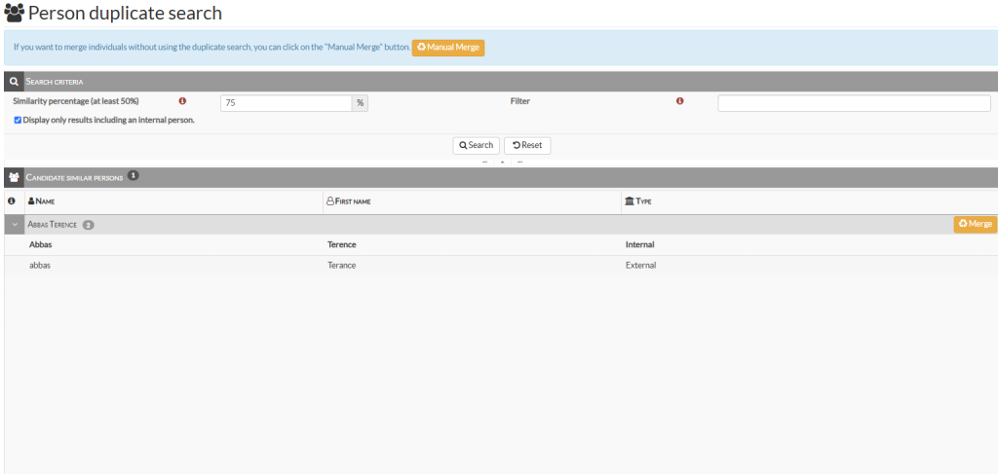Click the magnifier icon in Search criteria header

14,81
